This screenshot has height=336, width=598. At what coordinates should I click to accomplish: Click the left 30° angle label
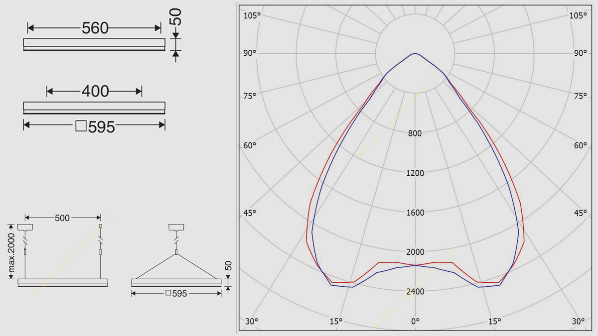click(252, 322)
